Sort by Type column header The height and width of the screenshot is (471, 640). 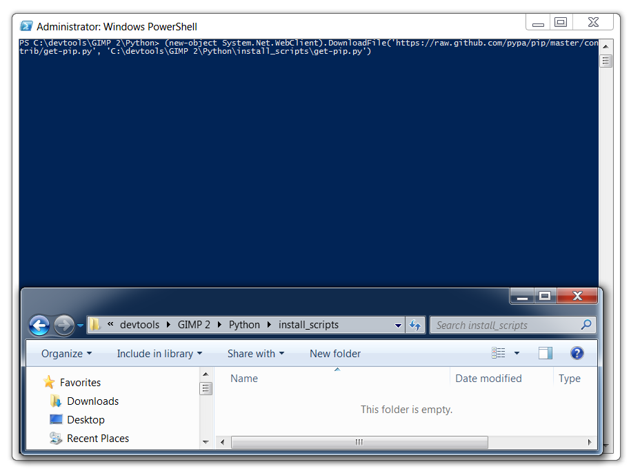click(570, 379)
